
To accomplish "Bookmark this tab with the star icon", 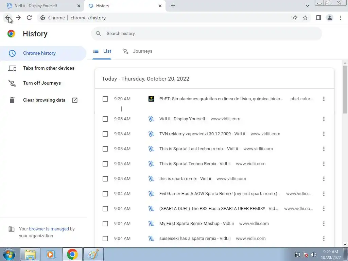I will point(305,18).
